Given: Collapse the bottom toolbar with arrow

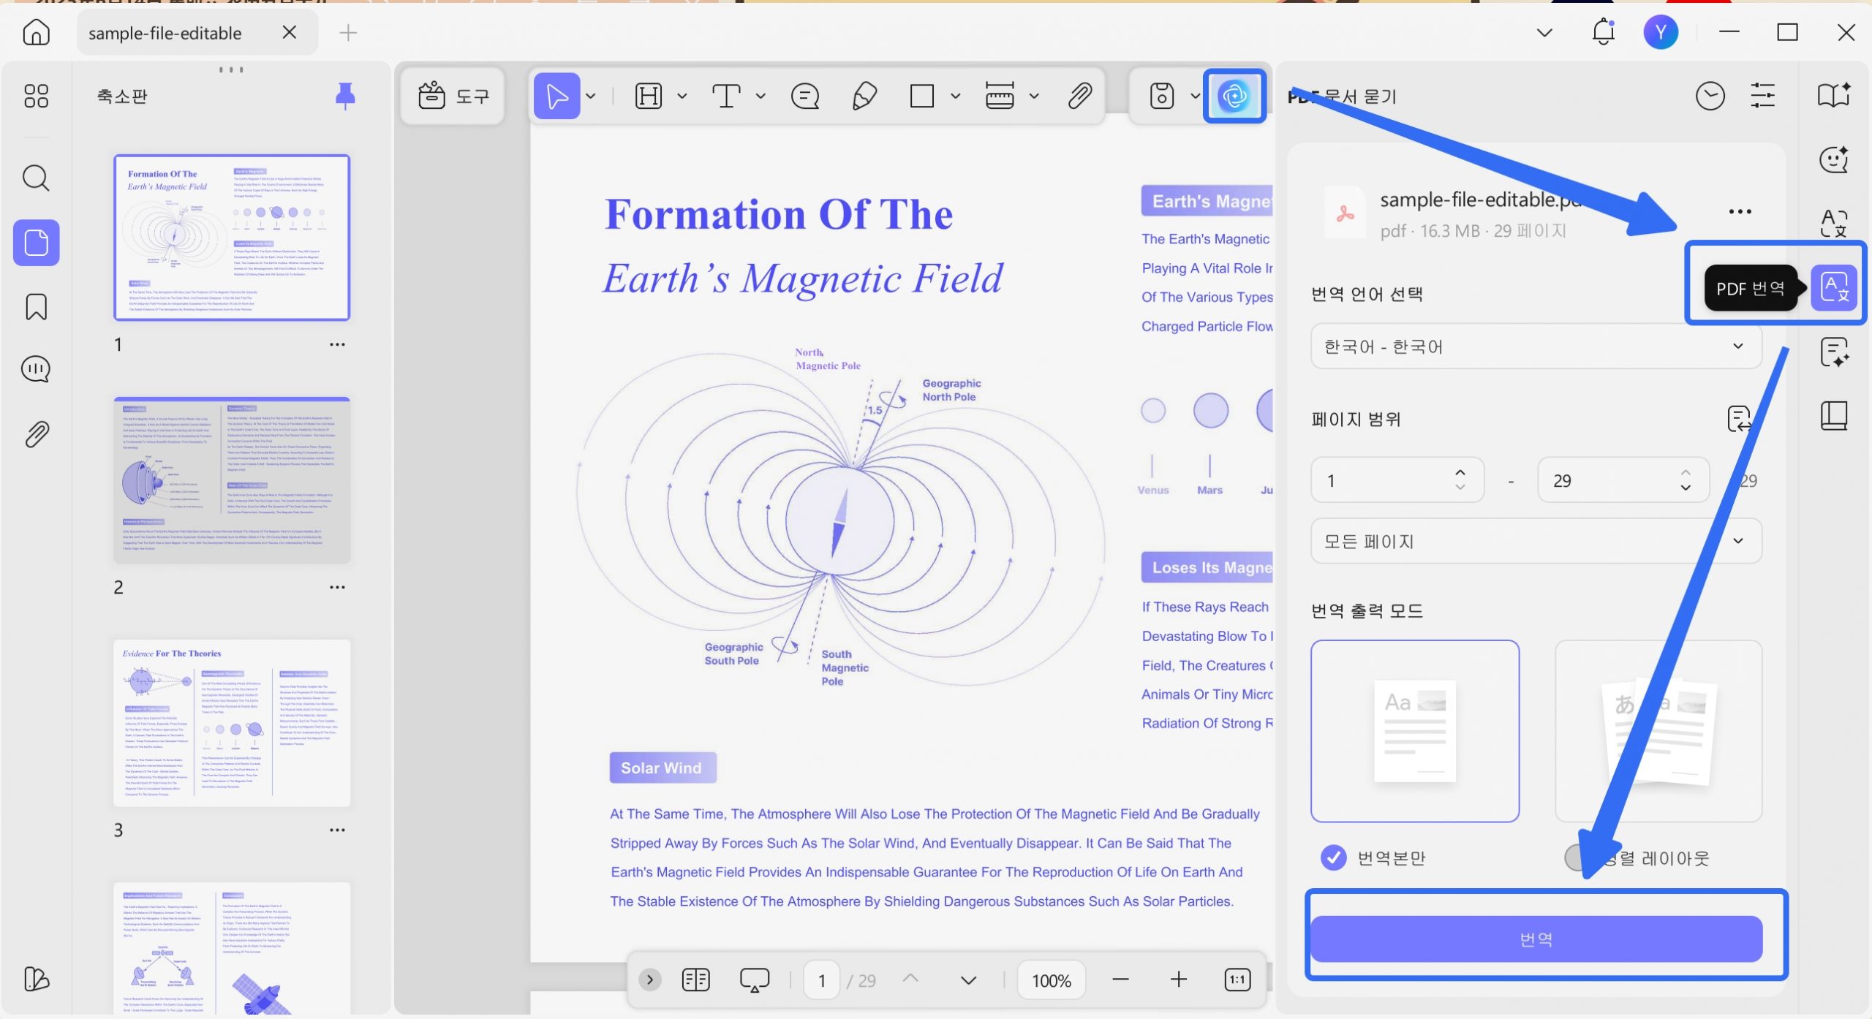Looking at the screenshot, I should coord(649,980).
